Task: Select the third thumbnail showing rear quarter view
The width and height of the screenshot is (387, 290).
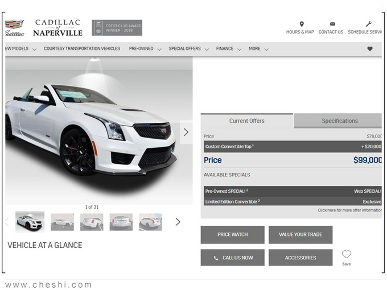Action: click(x=92, y=222)
